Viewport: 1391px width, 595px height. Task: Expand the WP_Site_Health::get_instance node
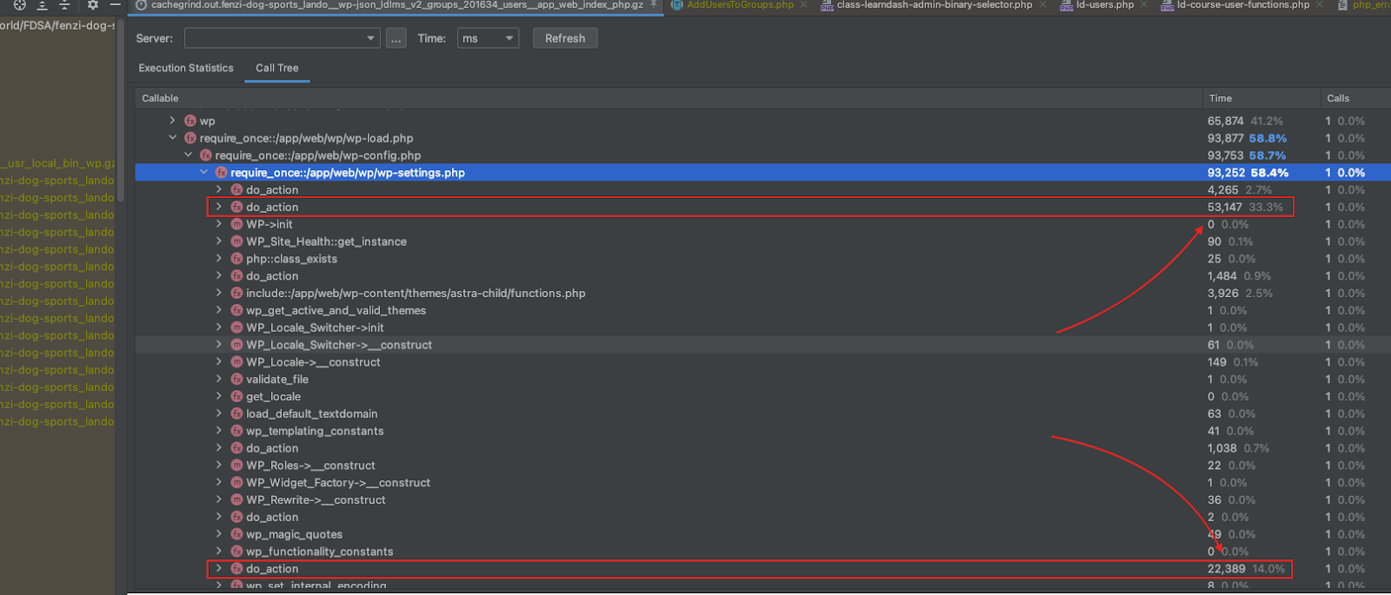(219, 241)
